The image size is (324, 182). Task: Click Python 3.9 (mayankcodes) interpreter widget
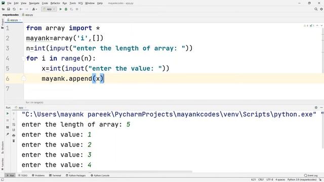click(302, 180)
